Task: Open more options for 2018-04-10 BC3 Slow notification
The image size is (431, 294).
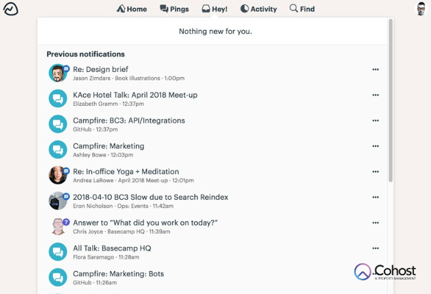Action: [375, 197]
